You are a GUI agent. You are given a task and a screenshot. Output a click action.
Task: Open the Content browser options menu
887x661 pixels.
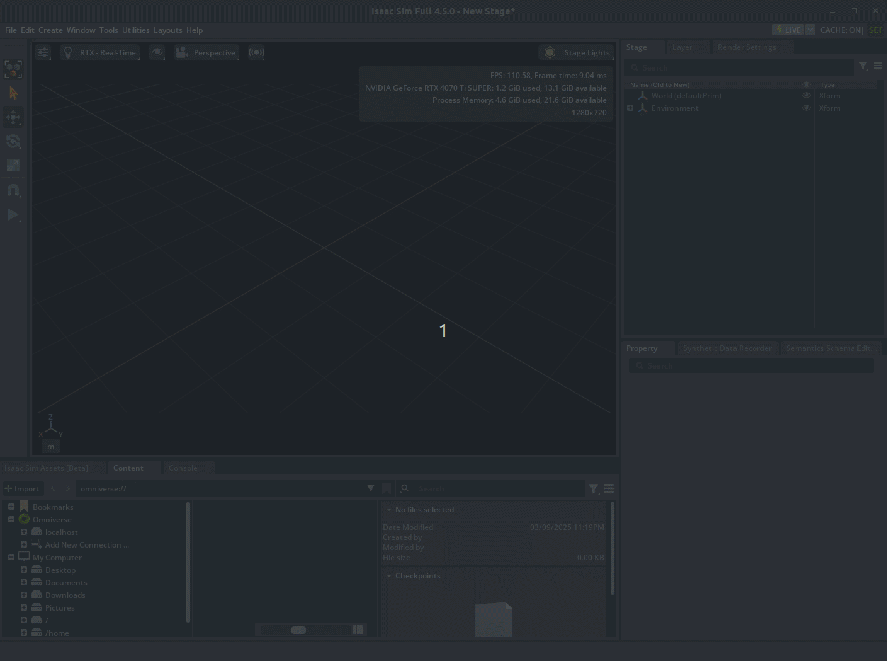point(609,488)
